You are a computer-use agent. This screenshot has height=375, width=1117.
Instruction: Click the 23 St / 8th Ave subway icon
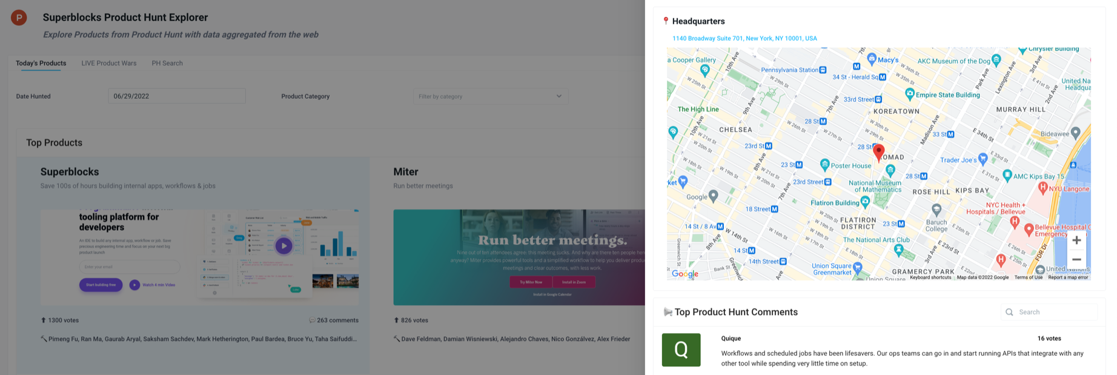769,146
